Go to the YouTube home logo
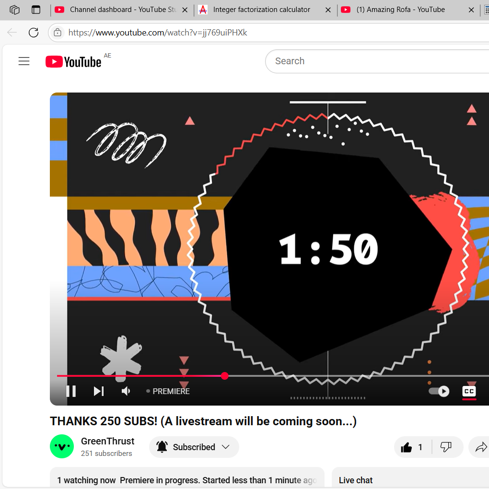 tap(74, 61)
